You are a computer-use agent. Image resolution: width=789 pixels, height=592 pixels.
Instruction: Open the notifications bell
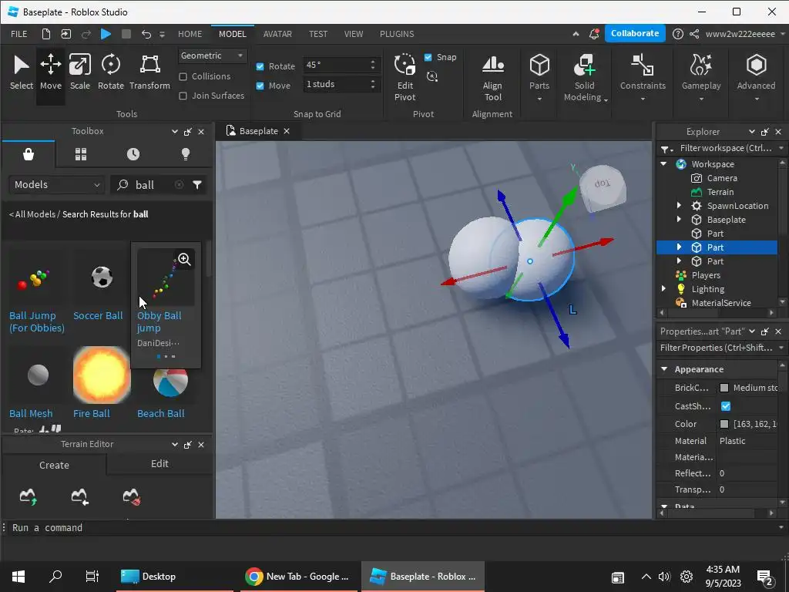click(594, 34)
